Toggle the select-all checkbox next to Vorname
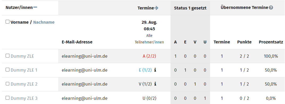 [7, 22]
